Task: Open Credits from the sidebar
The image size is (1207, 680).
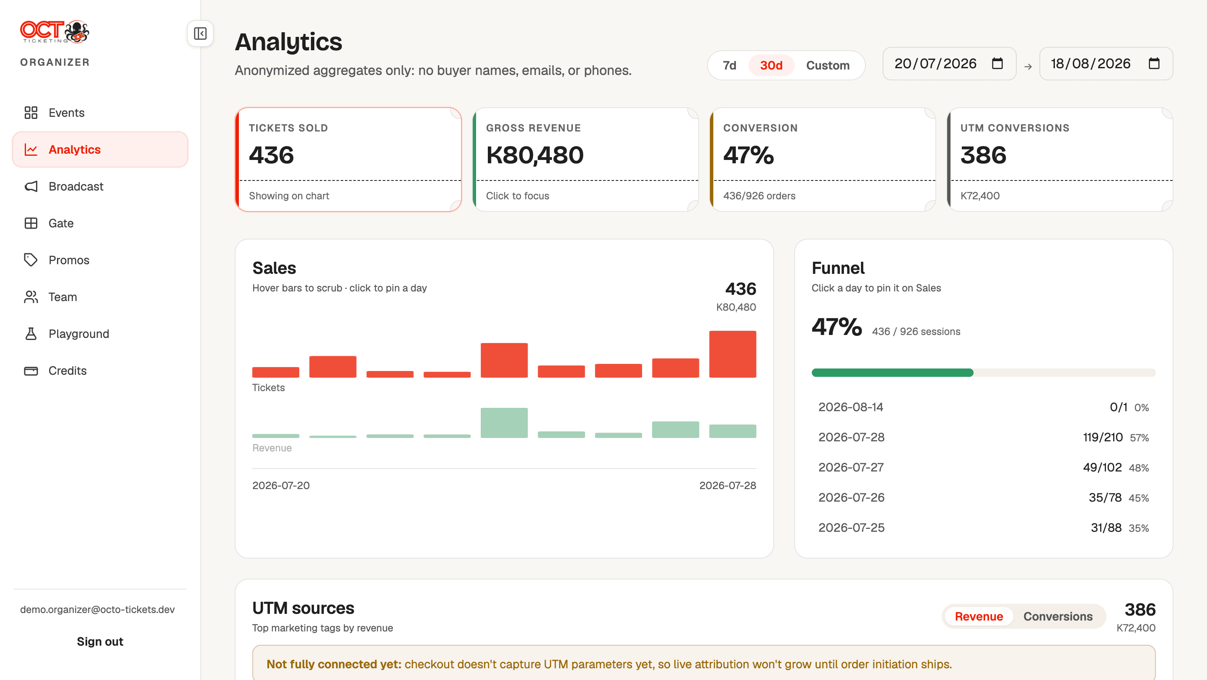Action: pos(100,371)
